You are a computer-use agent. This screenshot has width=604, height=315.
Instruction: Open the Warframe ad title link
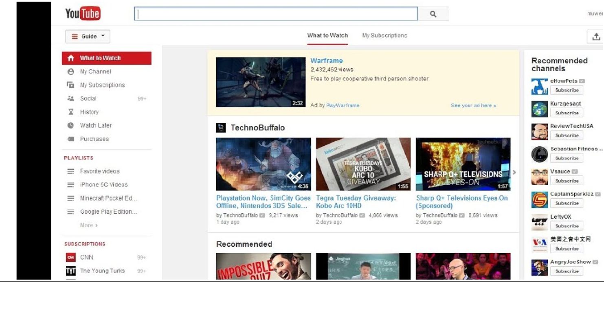[x=327, y=61]
